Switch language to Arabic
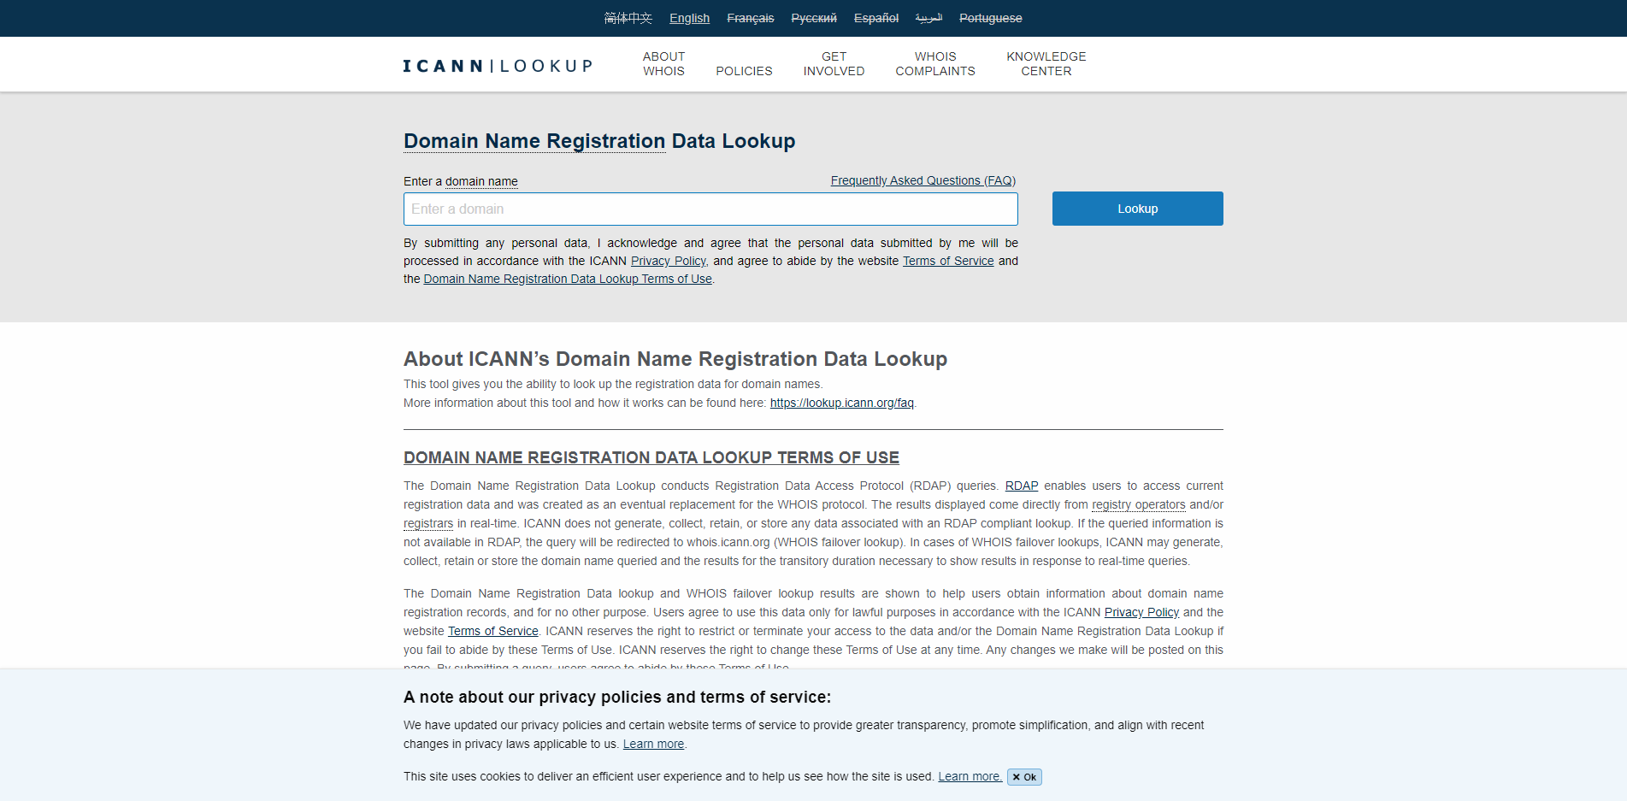Screen dimensions: 1627x801 [x=928, y=18]
